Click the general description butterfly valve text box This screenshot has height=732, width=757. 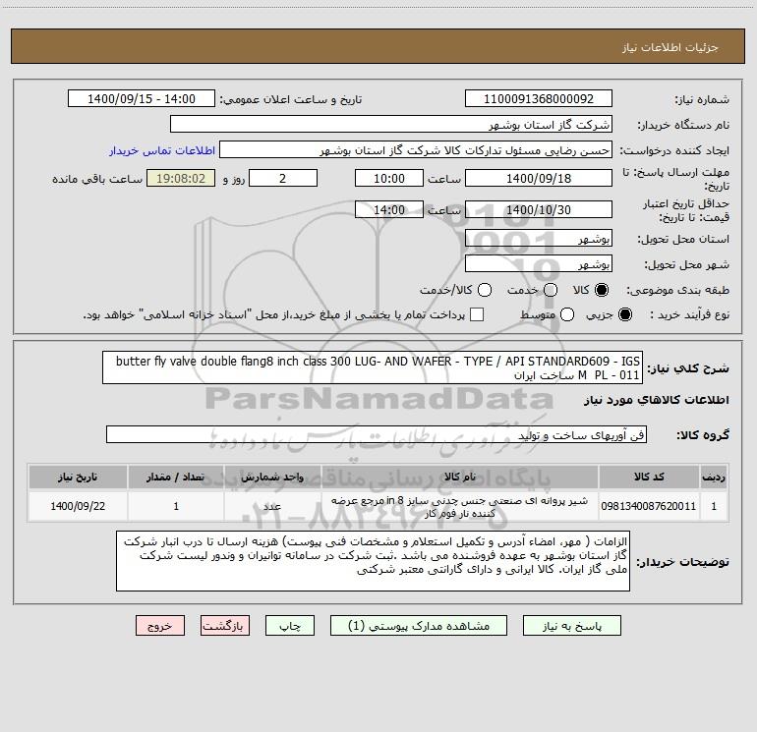click(373, 367)
